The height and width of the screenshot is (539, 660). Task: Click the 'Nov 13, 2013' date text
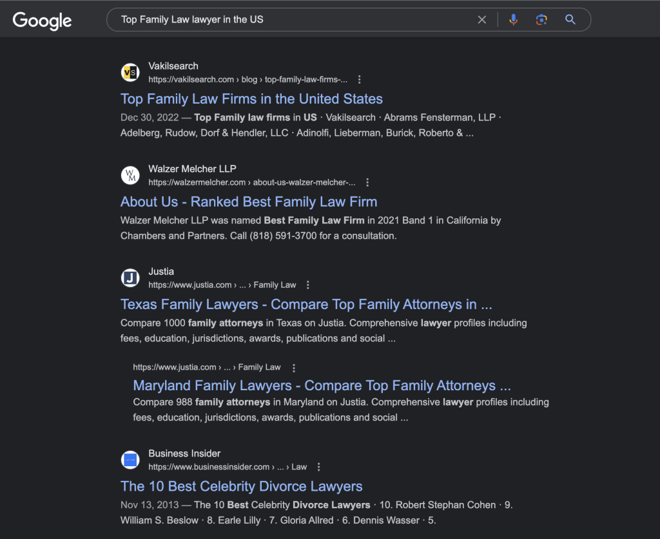coord(150,505)
